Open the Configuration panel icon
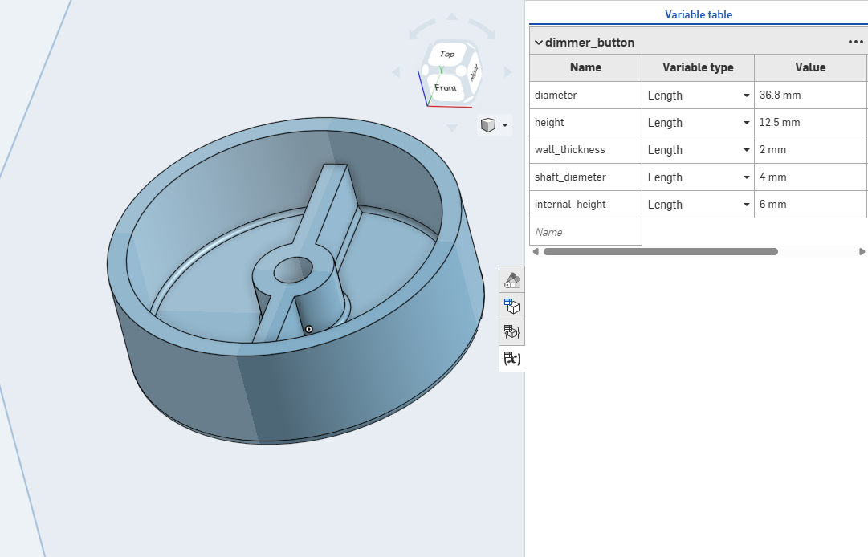This screenshot has height=557, width=868. pos(512,306)
